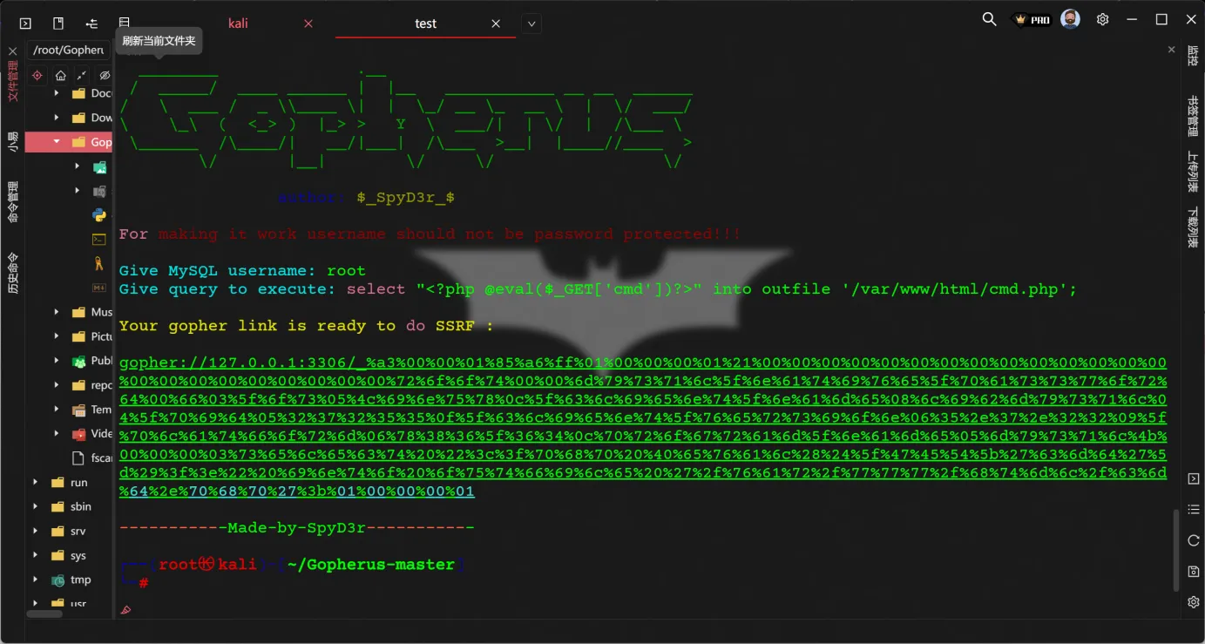This screenshot has height=644, width=1205.
Task: Open the 书签管理 right side tab
Action: pos(1193,116)
